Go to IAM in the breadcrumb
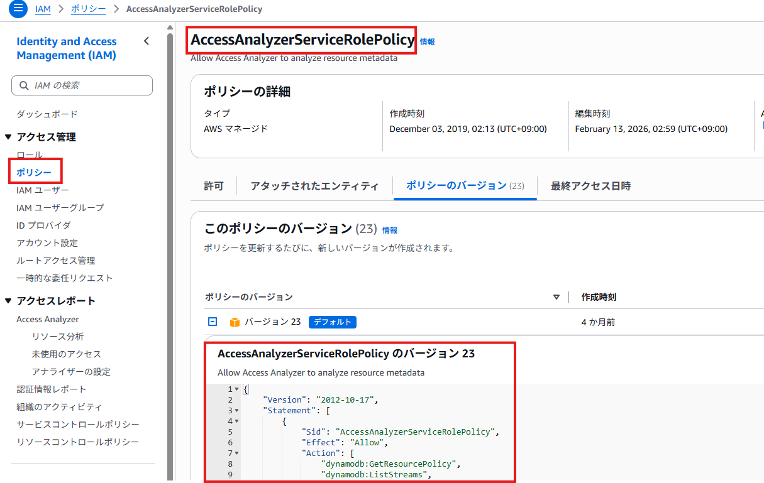 click(43, 9)
